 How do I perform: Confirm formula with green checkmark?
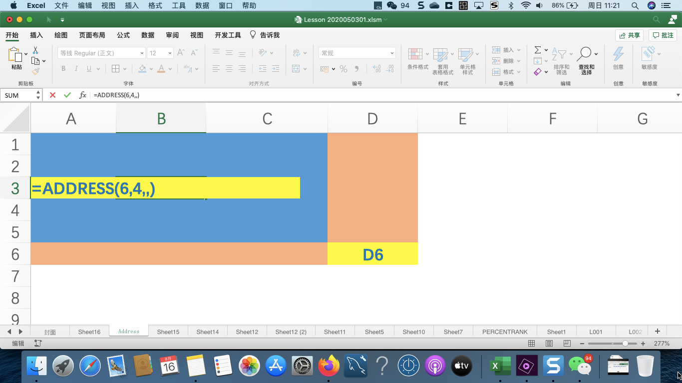(67, 95)
